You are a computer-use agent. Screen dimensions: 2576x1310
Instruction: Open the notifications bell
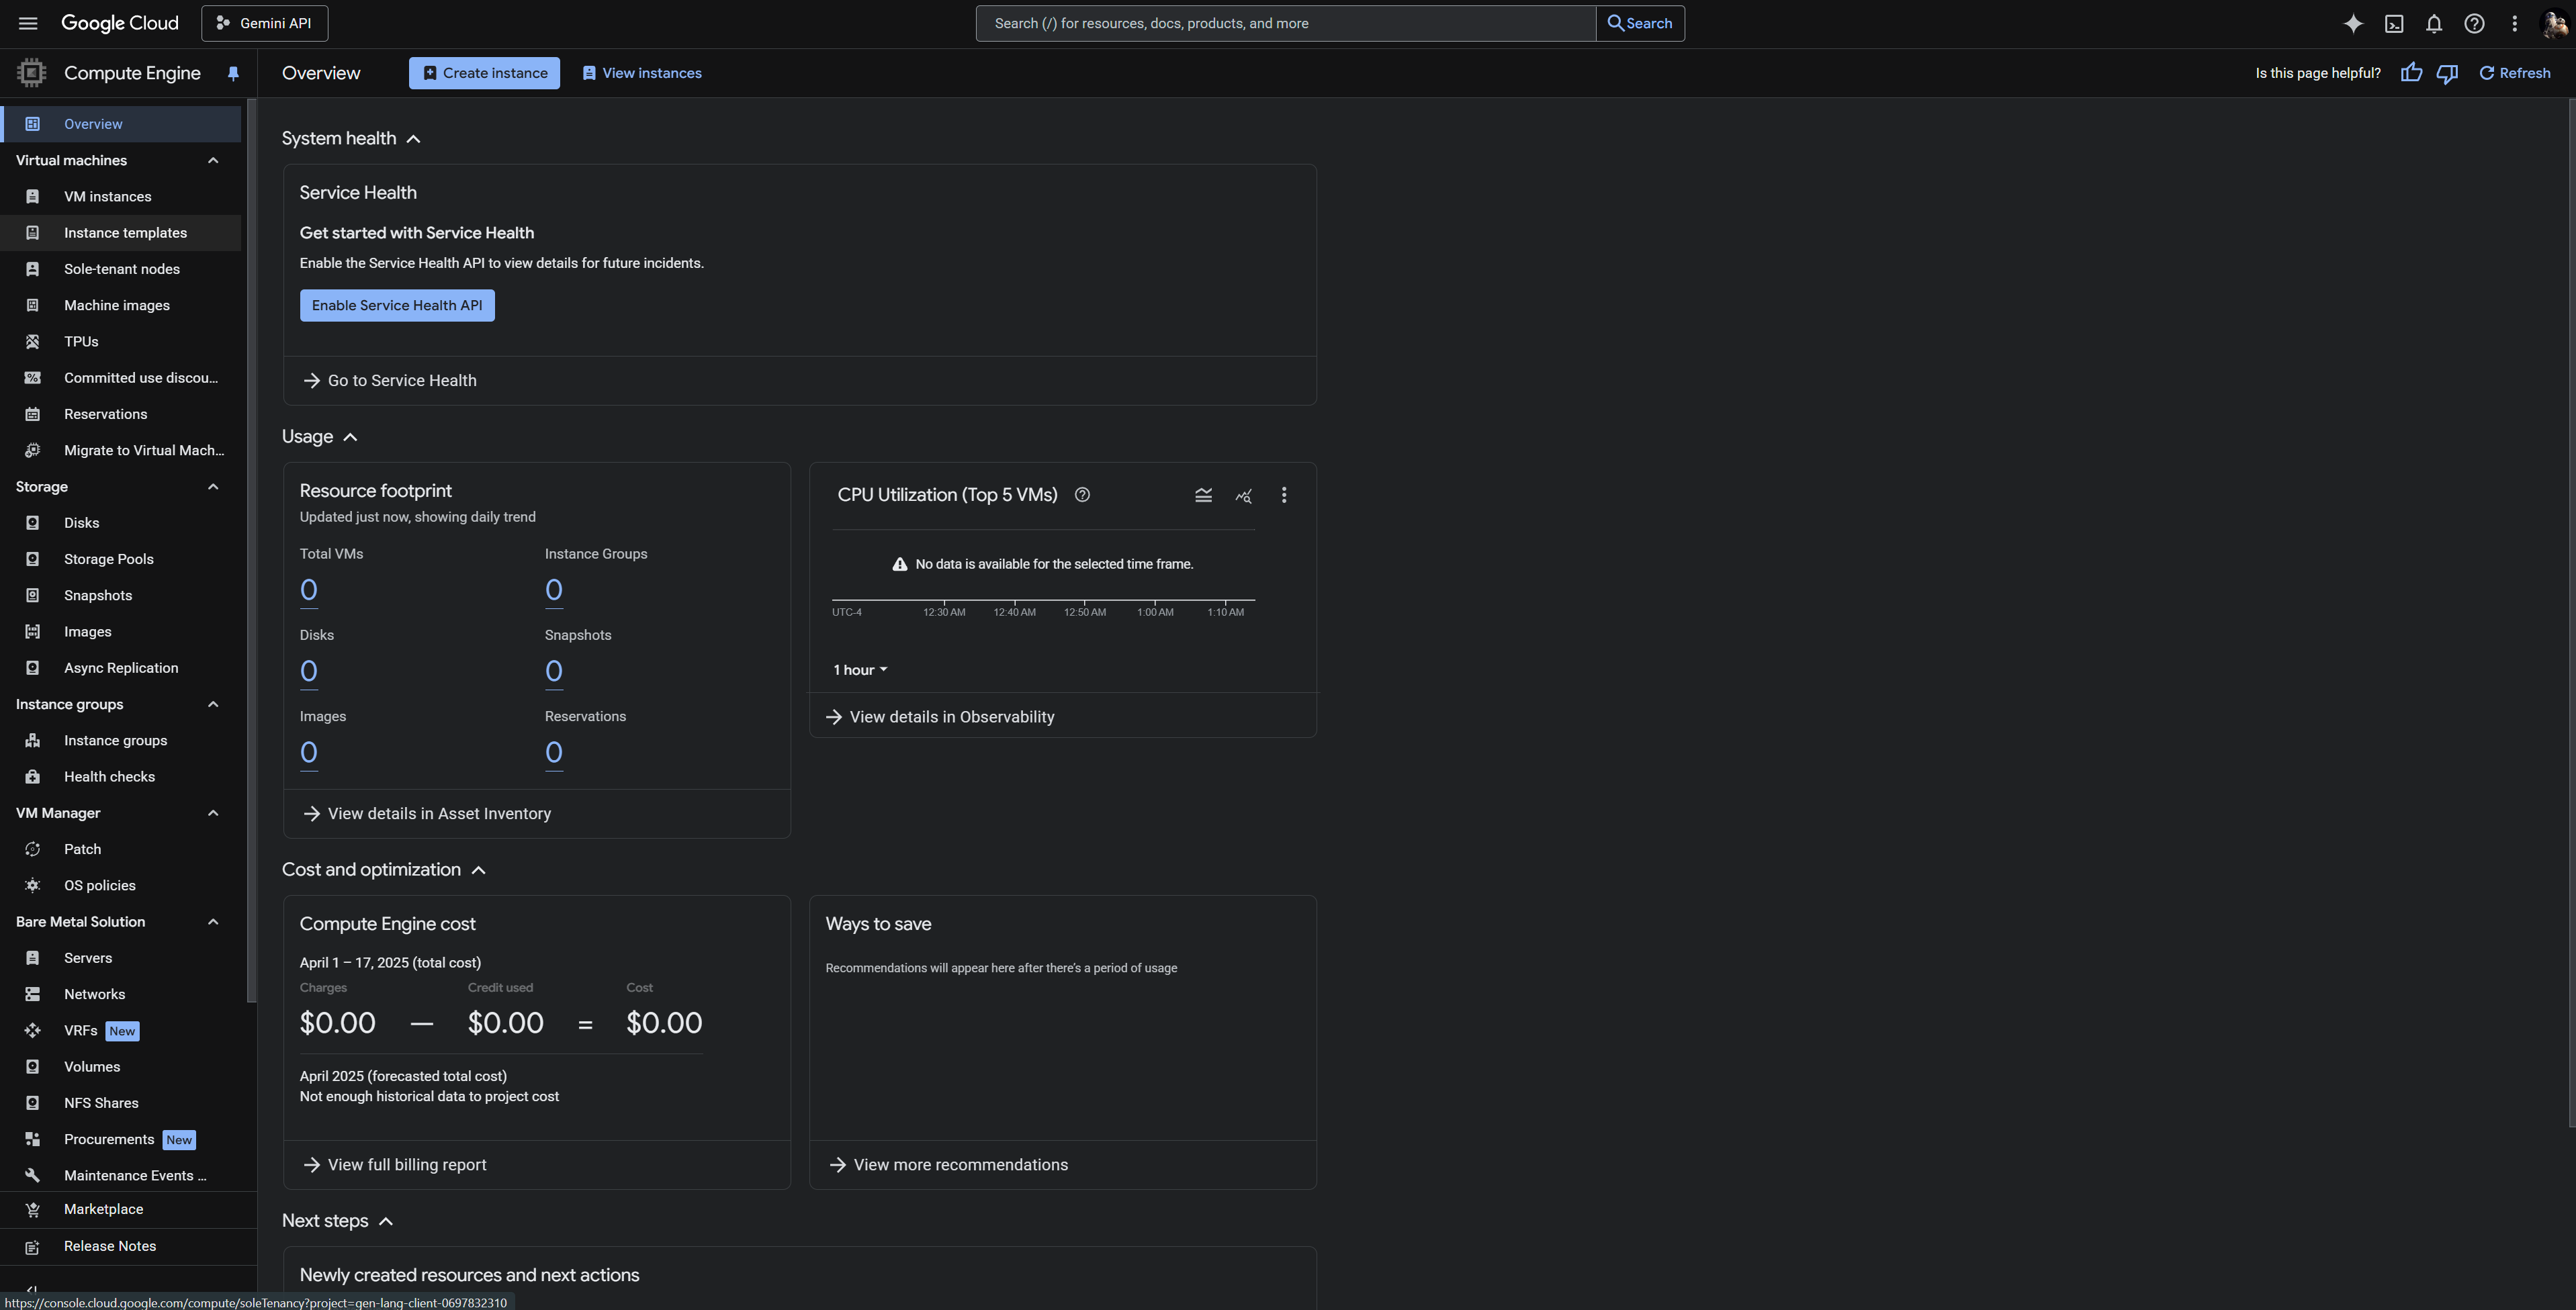click(x=2434, y=23)
